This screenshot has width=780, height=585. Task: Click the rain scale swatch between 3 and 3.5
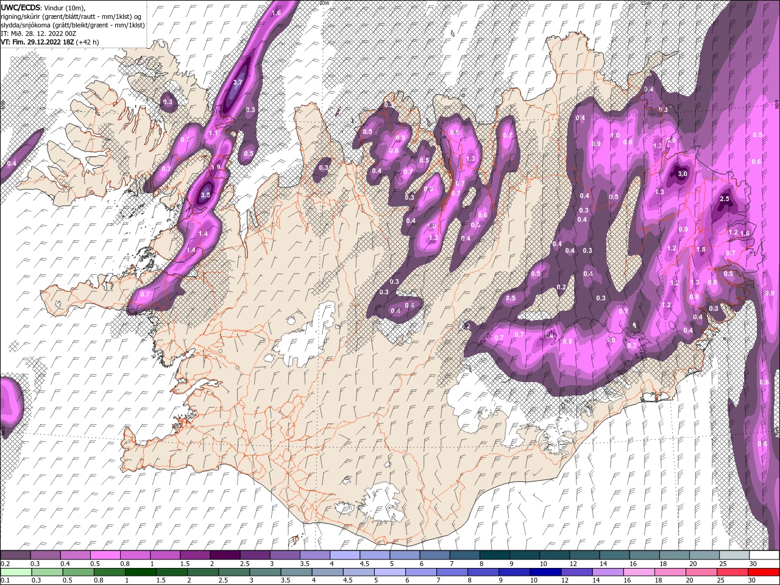click(x=266, y=572)
